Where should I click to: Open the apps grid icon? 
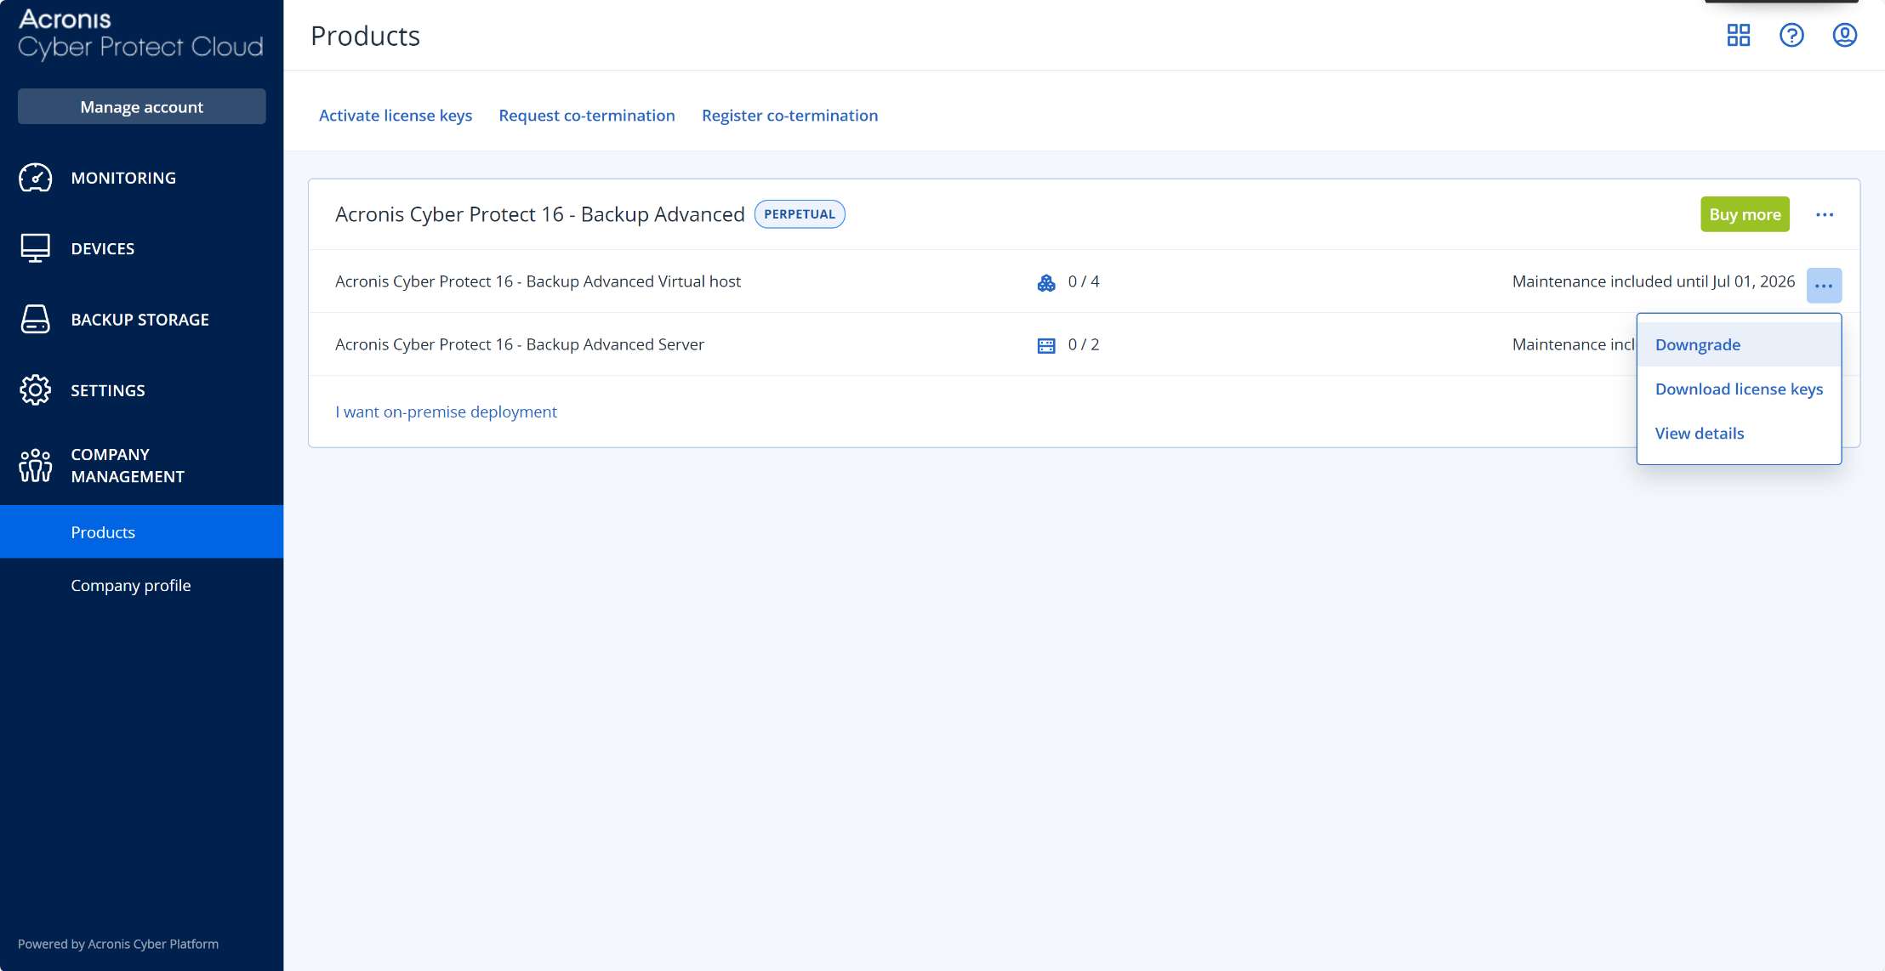pos(1739,35)
